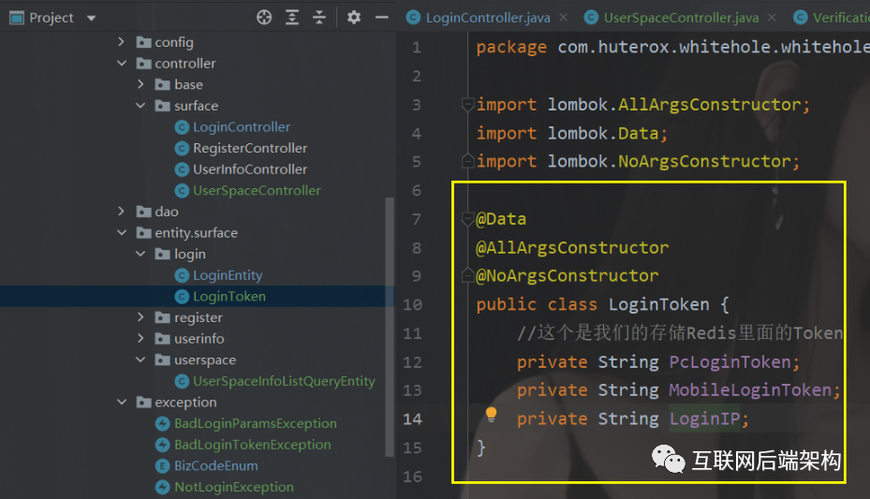Screen dimensions: 870x499
Task: Close the UserSpaceController.java tab
Action: 772,17
